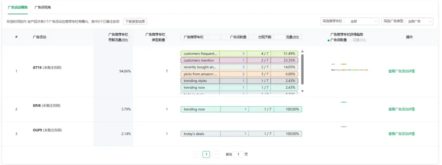
Task: Click the 广告词数量 column header
Action: tap(238, 37)
